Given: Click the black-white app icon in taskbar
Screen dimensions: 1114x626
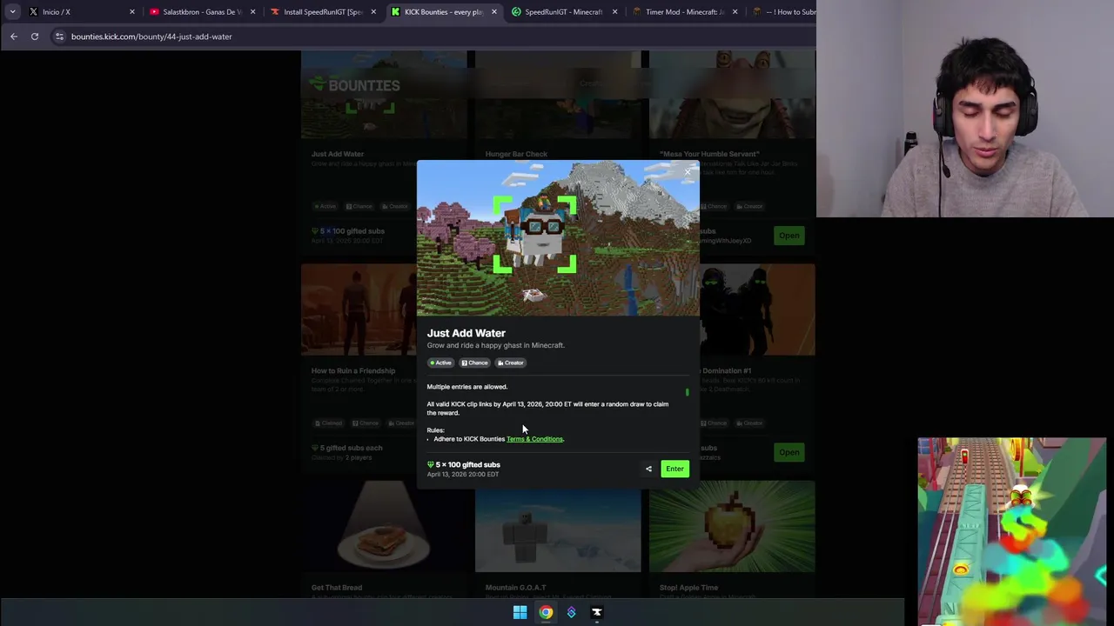Looking at the screenshot, I should tap(597, 612).
